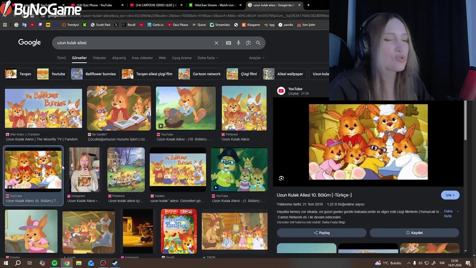476x268 pixels.
Task: Open Google Lens image search icon
Action: click(x=248, y=43)
